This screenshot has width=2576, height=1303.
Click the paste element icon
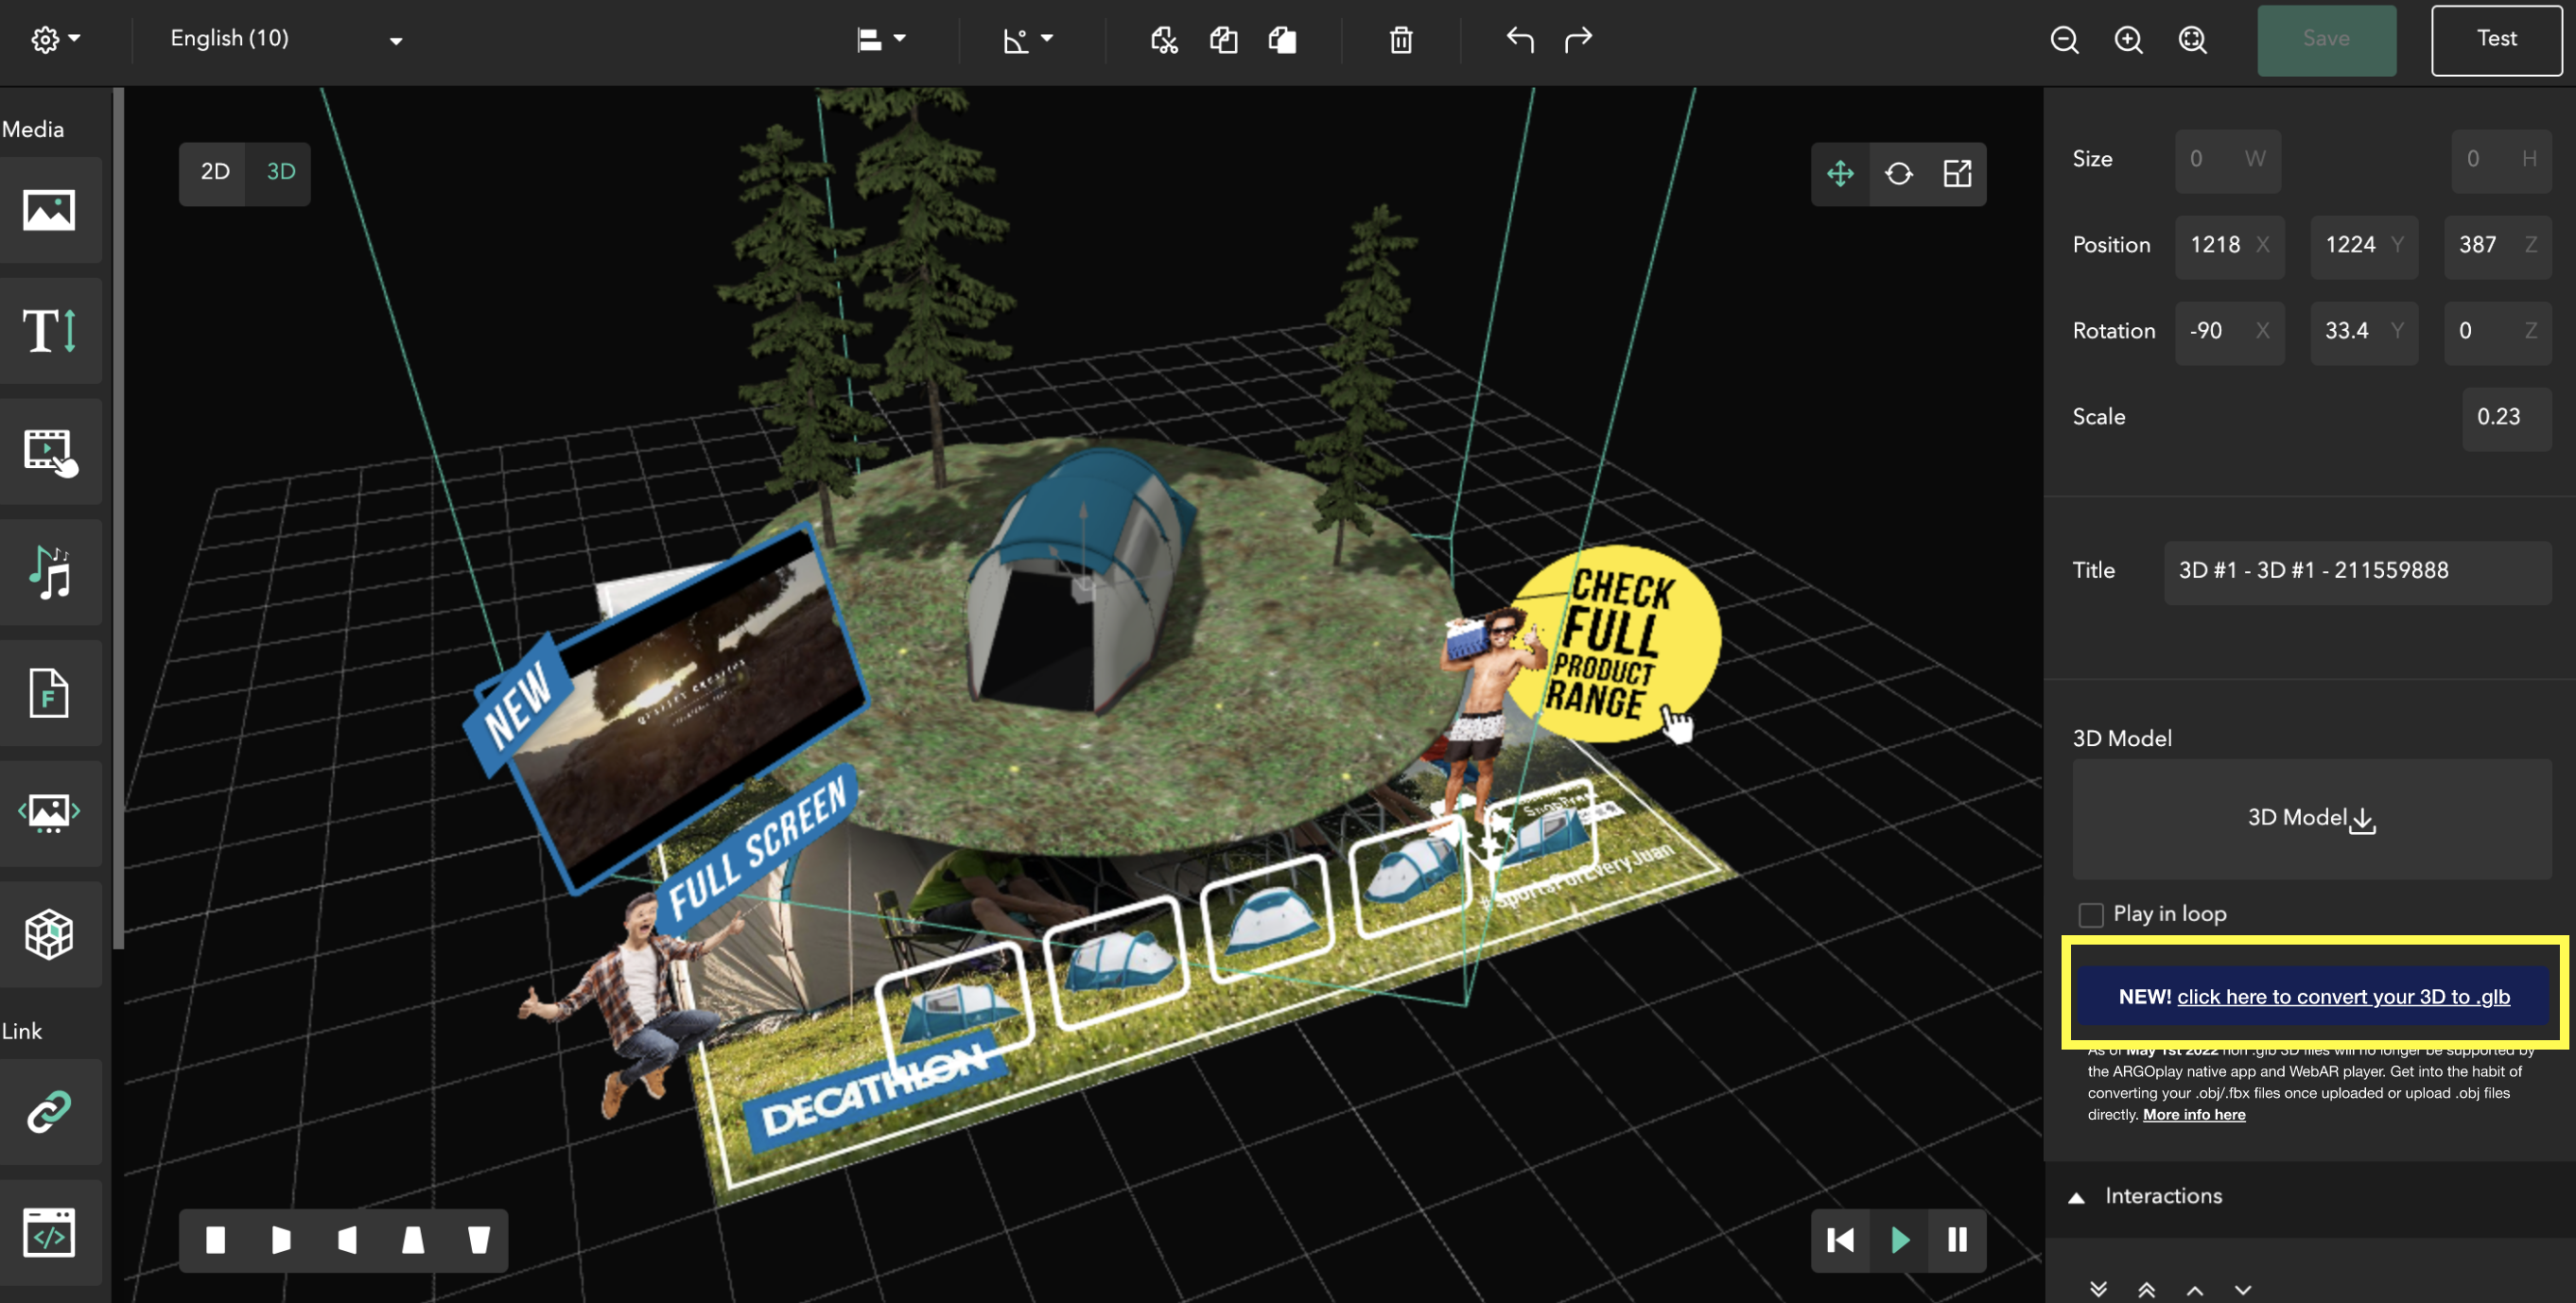coord(1282,39)
